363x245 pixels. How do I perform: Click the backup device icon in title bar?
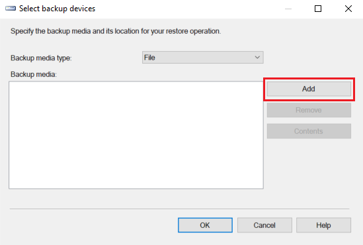[11, 9]
